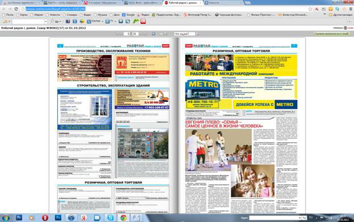Open the Chrome menu hamburger icon
The height and width of the screenshot is (222, 354).
(x=351, y=9)
